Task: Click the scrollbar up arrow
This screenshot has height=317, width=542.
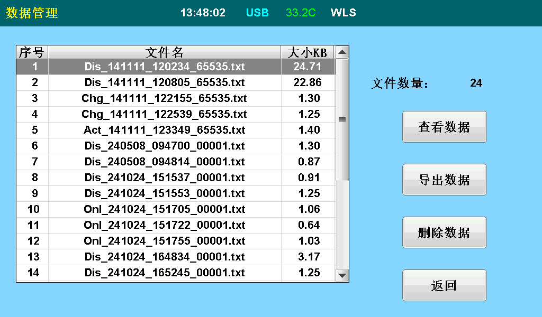Action: click(342, 52)
